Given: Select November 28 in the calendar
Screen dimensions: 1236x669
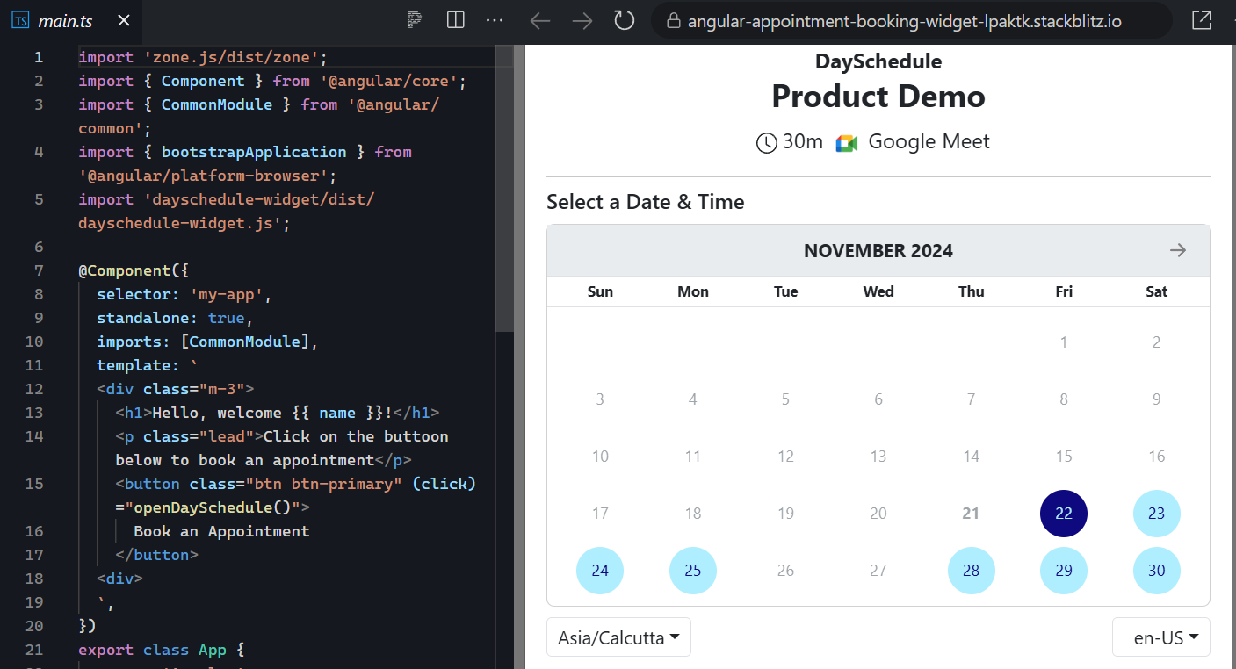Looking at the screenshot, I should coord(971,571).
